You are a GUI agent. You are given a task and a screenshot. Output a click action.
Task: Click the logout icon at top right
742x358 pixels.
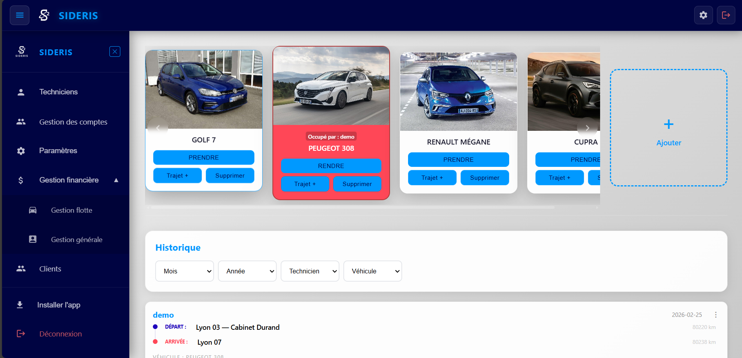click(x=726, y=15)
